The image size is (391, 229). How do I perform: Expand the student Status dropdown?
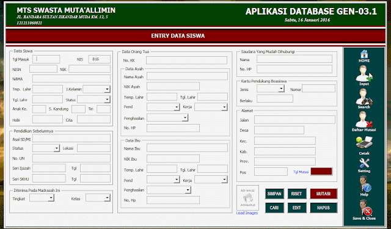point(107,99)
